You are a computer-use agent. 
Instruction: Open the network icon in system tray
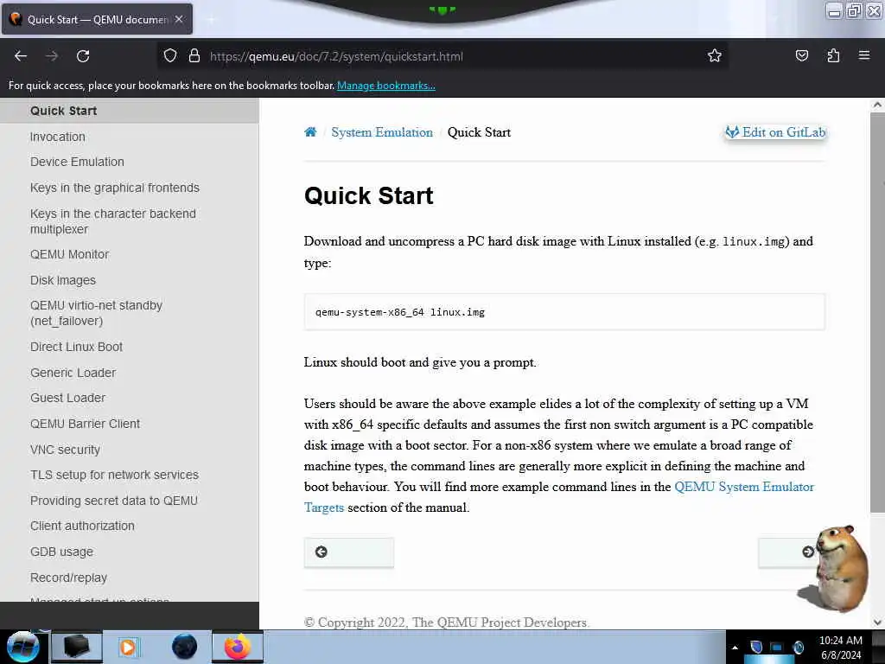point(777,648)
